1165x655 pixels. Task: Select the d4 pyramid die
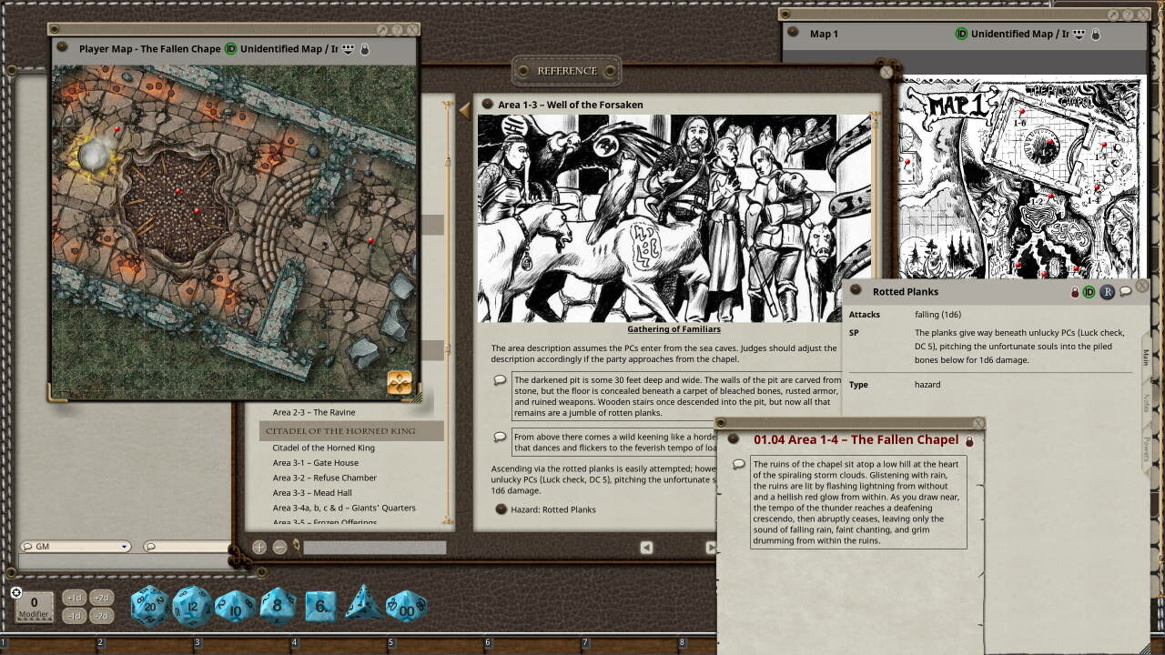click(x=363, y=604)
